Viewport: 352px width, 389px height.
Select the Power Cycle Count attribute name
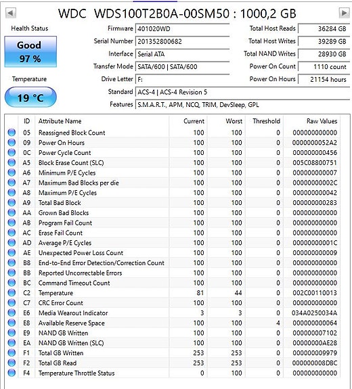64,153
